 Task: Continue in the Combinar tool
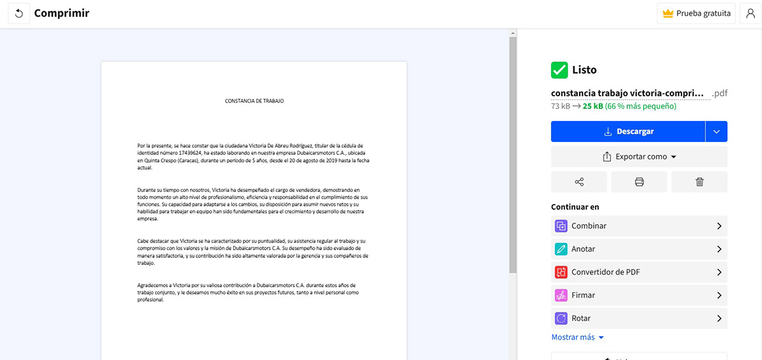tap(639, 226)
